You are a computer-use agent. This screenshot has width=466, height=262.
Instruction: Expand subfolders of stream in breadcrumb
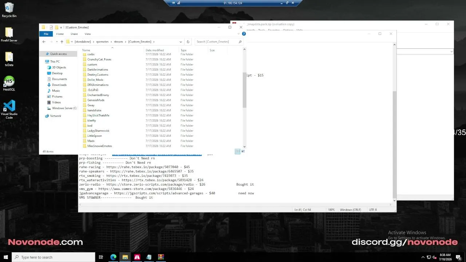[126, 42]
